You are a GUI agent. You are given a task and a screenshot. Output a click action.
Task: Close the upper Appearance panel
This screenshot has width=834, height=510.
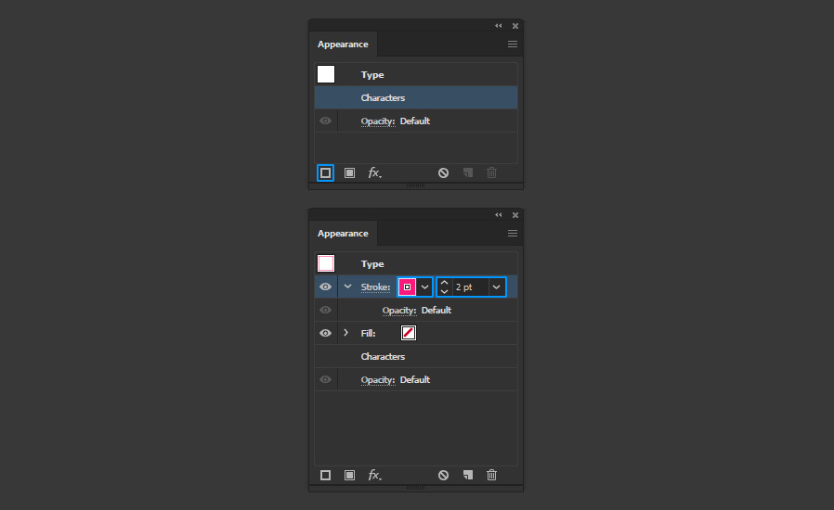coord(515,26)
